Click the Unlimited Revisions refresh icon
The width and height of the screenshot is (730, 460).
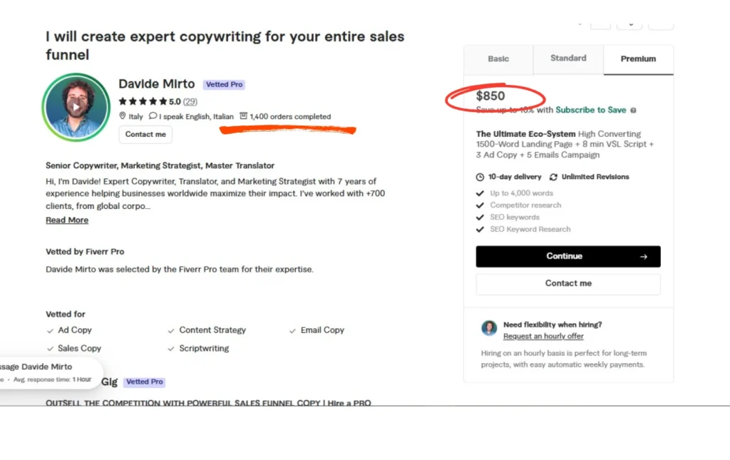coord(553,177)
